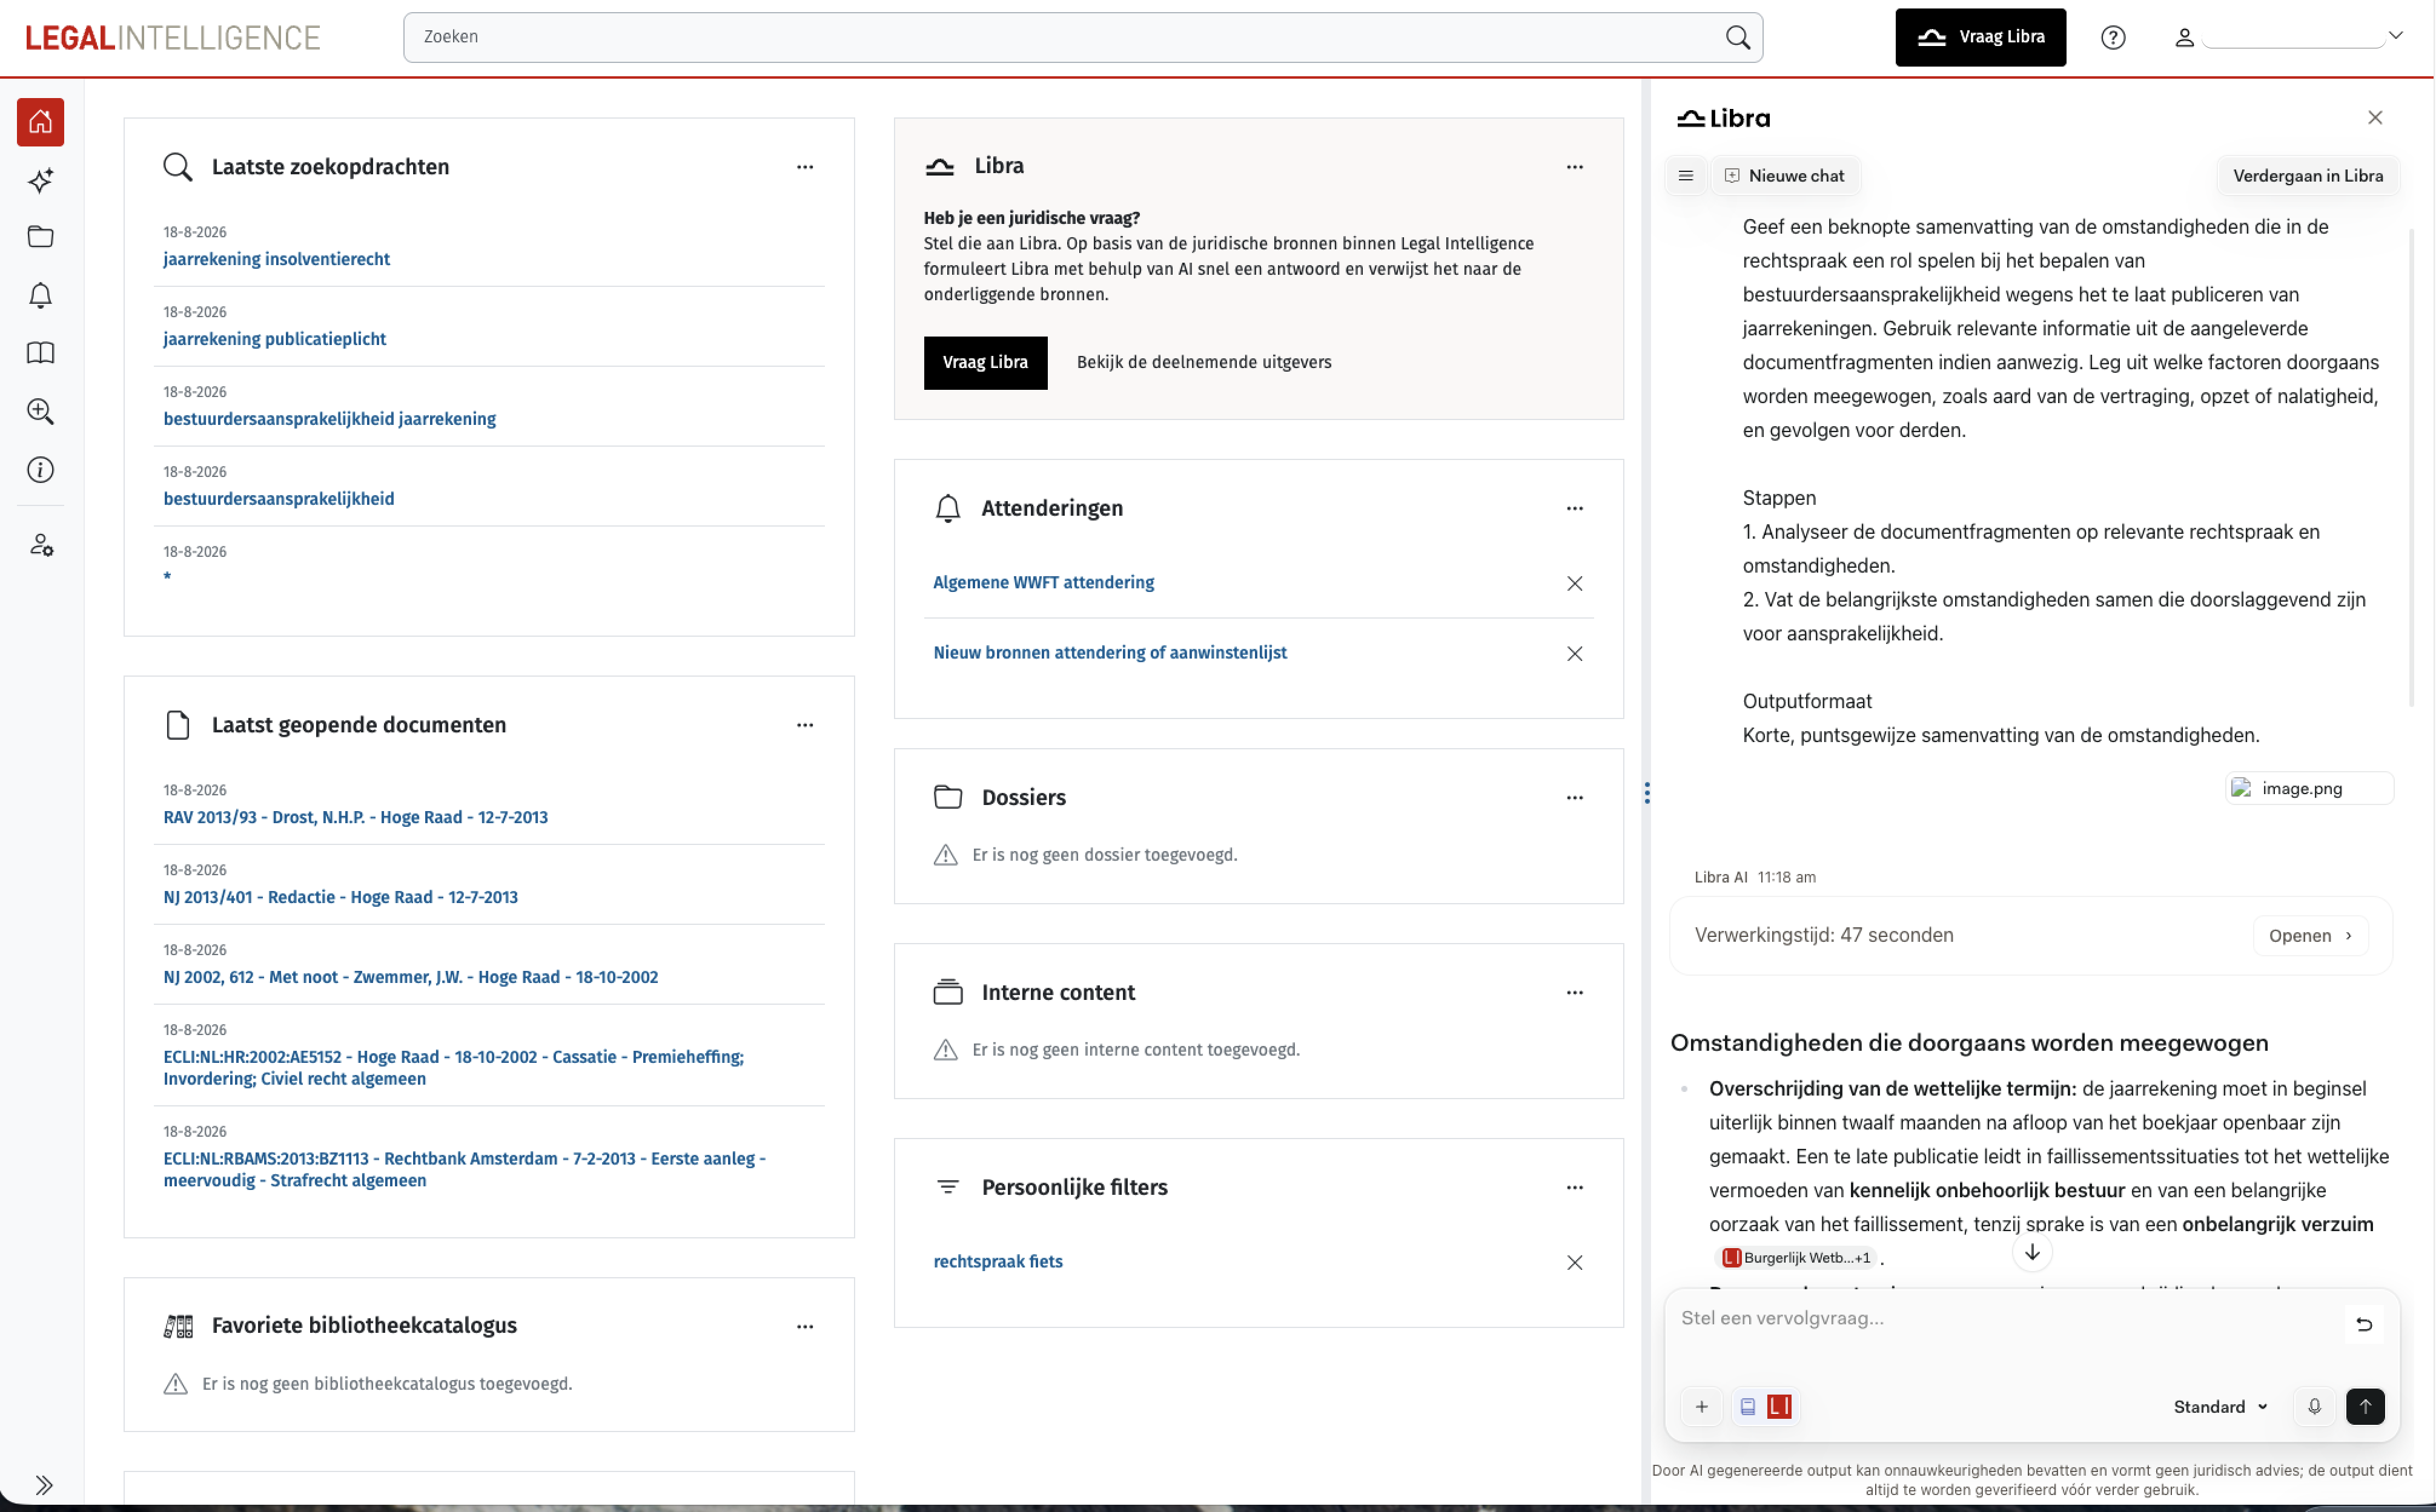Viewport: 2436px width, 1512px height.
Task: Open document NJ 2013/401 Redactie Hoge Raad
Action: click(x=340, y=897)
